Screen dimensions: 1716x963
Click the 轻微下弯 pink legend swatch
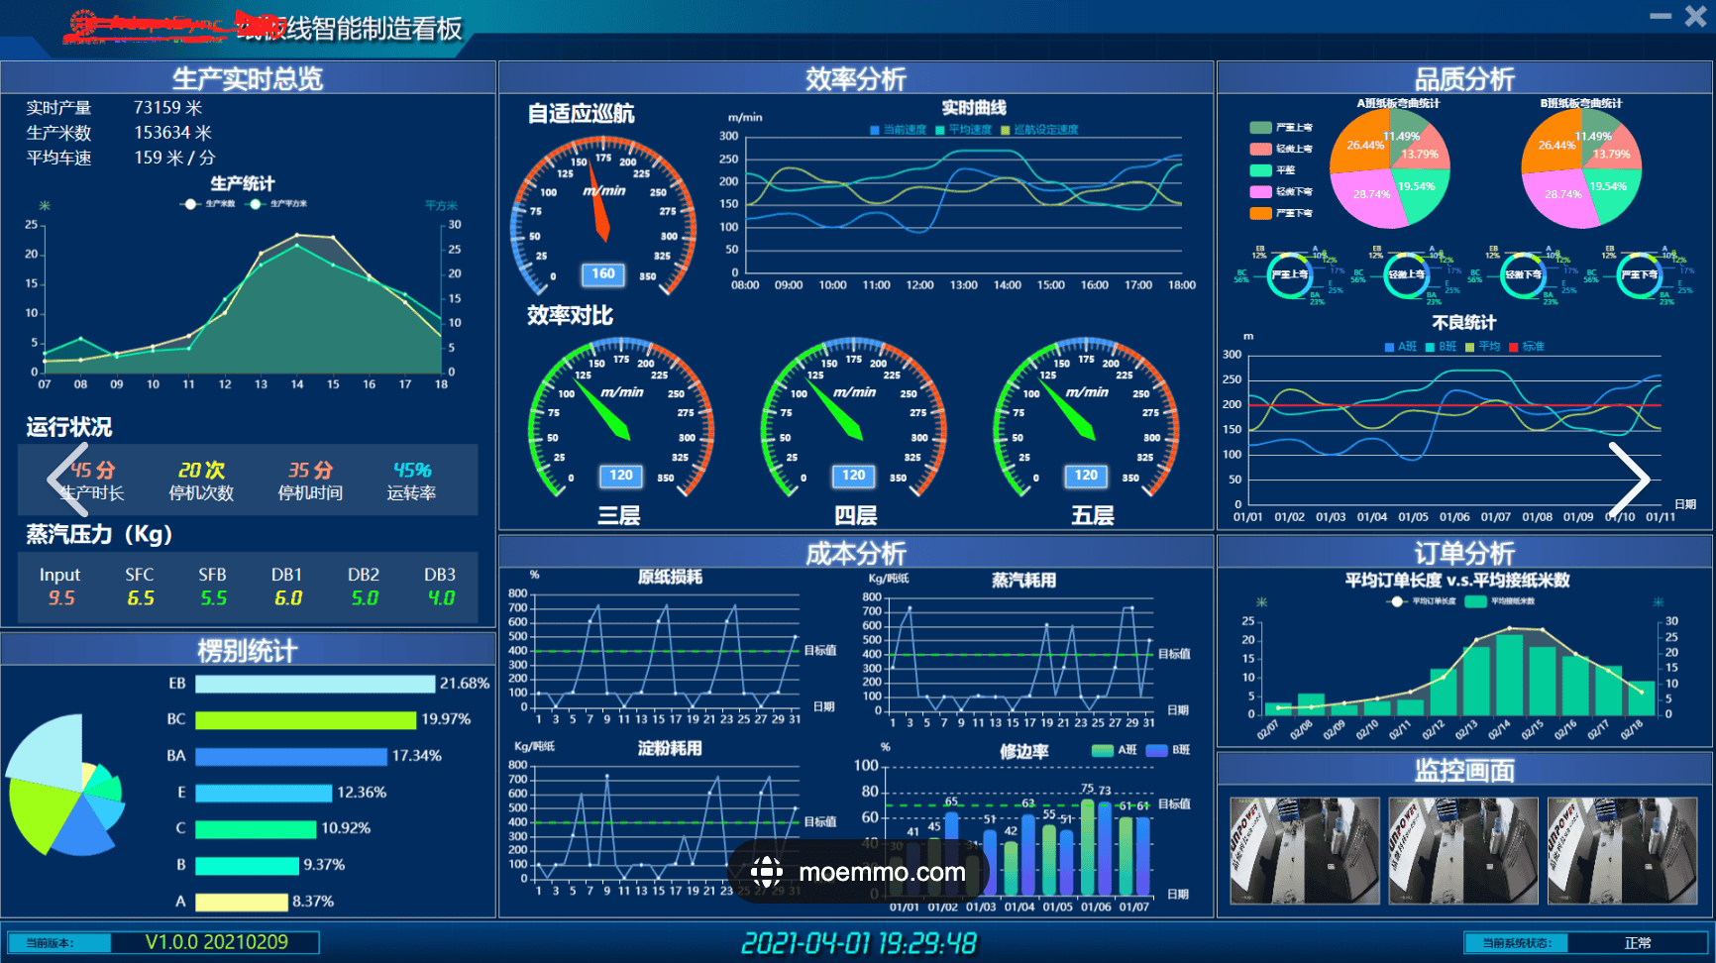point(1260,192)
